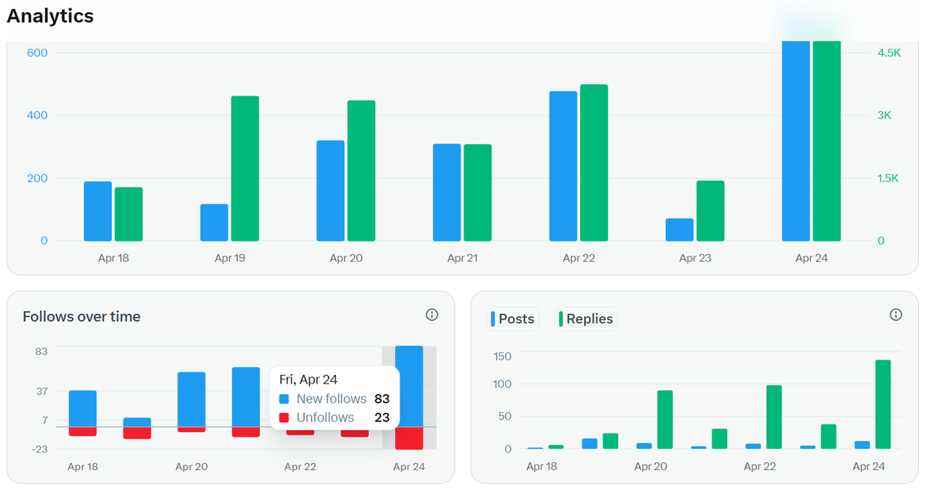Click Apr 19 red unfollows bar
The height and width of the screenshot is (490, 926).
pyautogui.click(x=137, y=433)
